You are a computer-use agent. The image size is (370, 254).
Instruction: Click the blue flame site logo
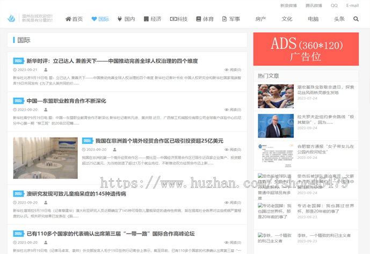point(11,18)
